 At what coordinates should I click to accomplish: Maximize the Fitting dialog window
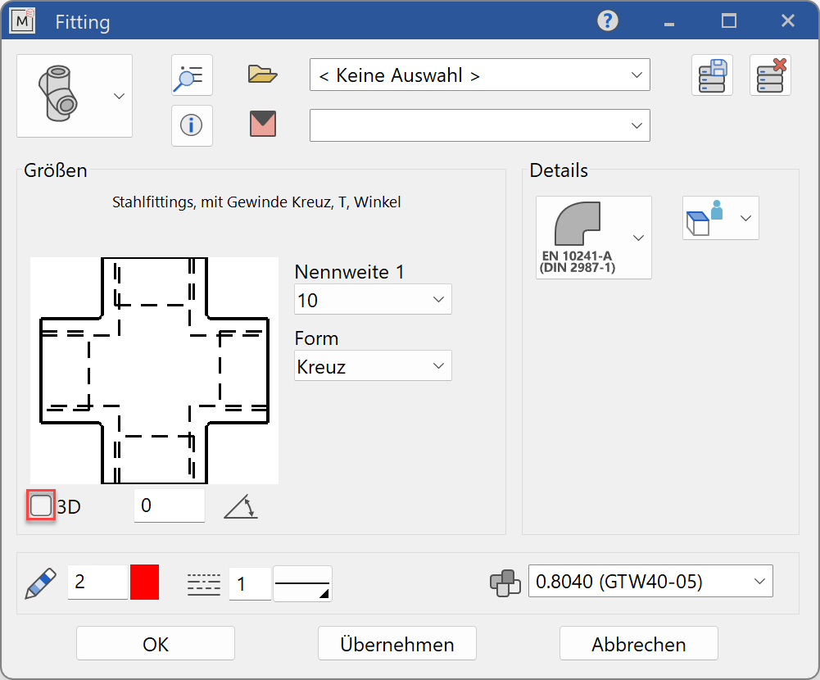(729, 21)
